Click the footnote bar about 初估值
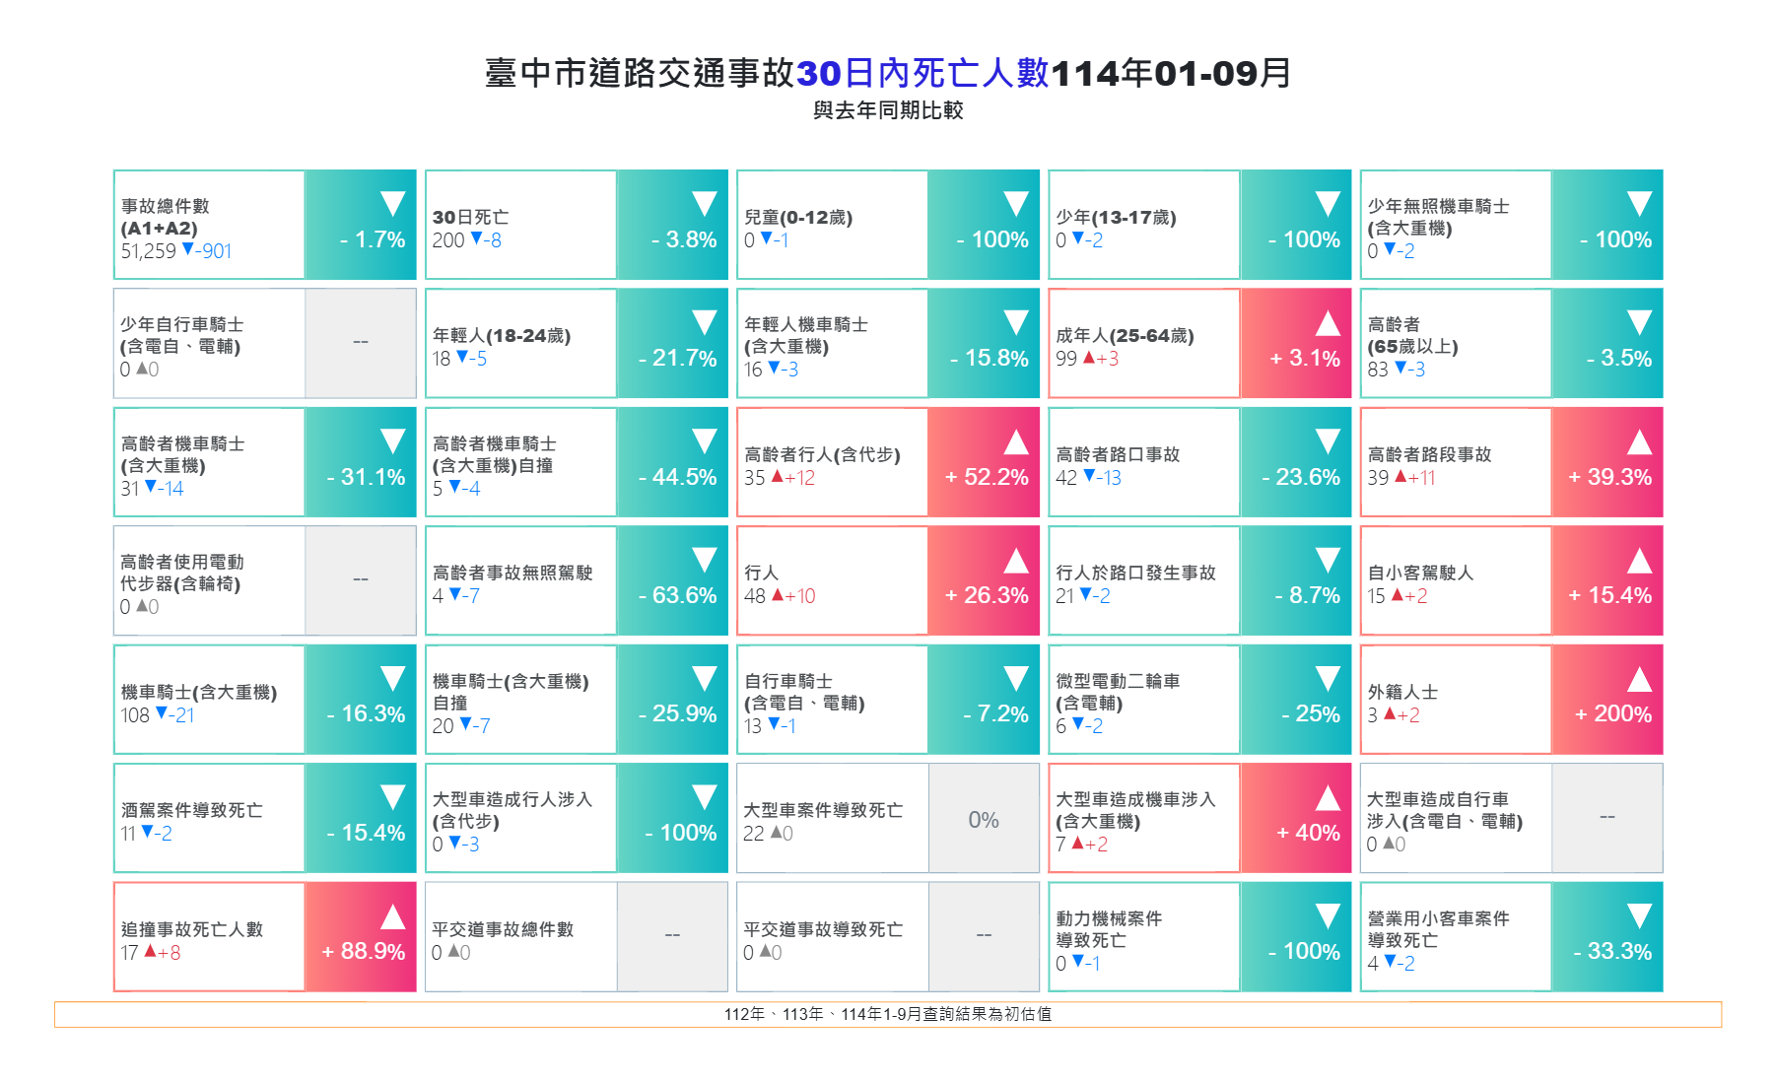 [887, 1014]
